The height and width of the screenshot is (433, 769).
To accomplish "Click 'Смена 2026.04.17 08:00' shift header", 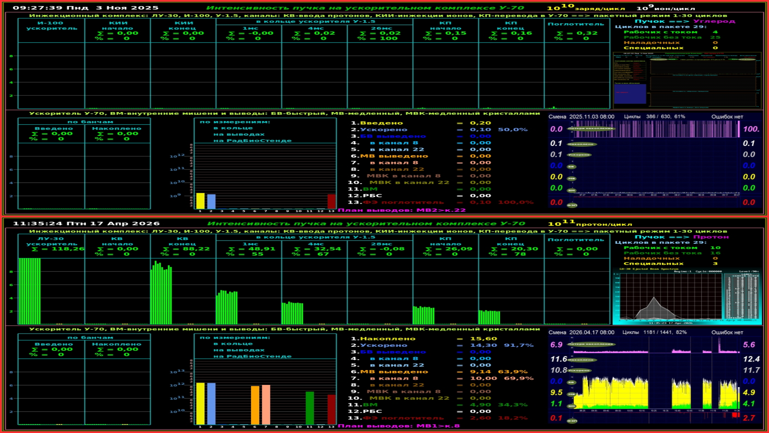I will pyautogui.click(x=581, y=332).
